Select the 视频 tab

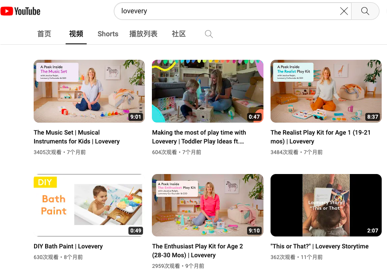[x=76, y=34]
